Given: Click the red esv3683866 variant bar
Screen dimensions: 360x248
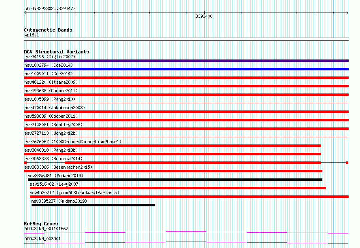Looking at the screenshot, I should 173,171.
